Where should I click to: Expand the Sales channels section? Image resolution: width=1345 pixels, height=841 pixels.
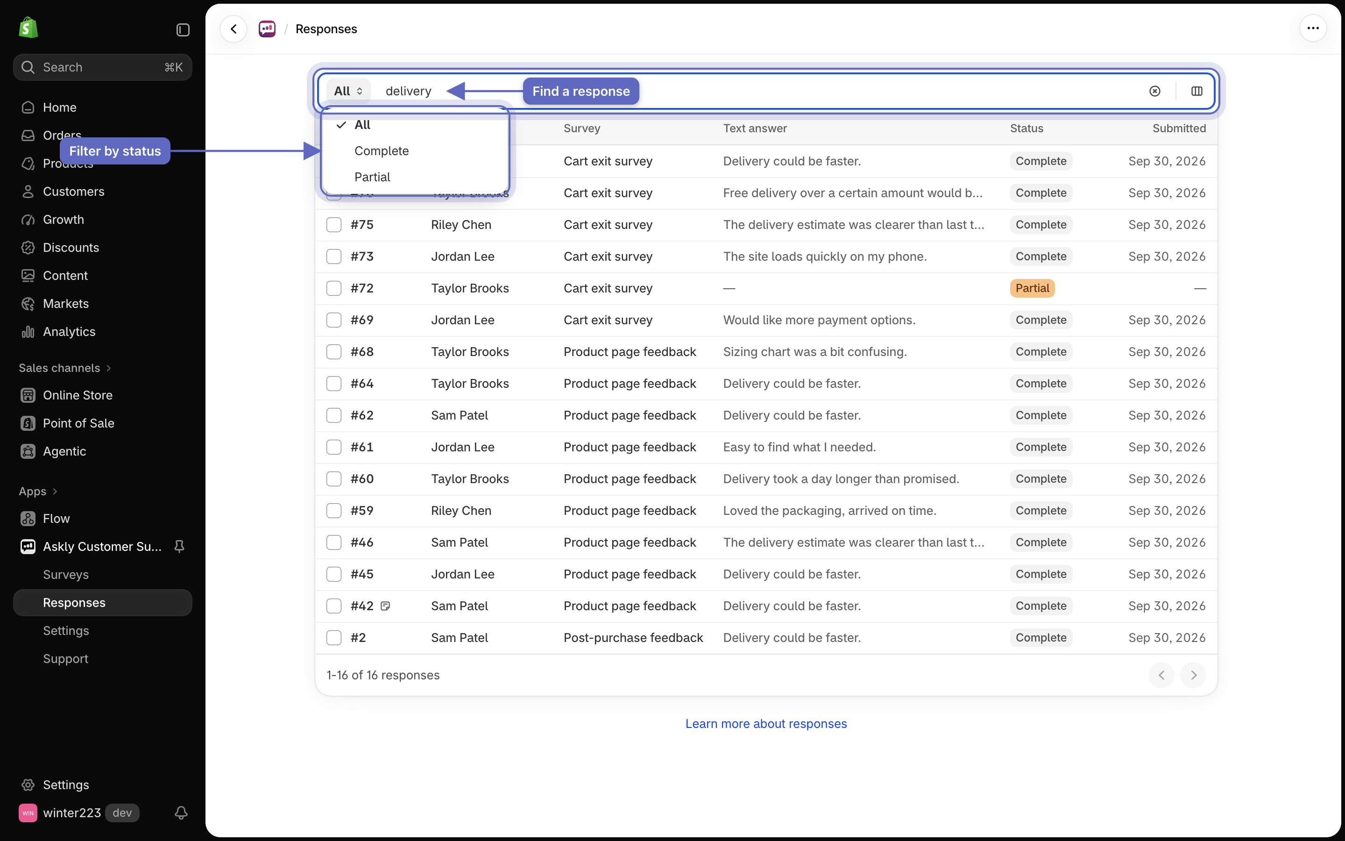pos(65,368)
